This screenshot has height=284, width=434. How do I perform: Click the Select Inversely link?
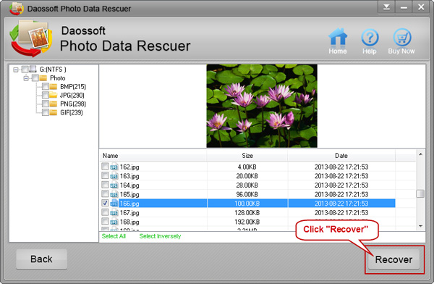tap(160, 236)
